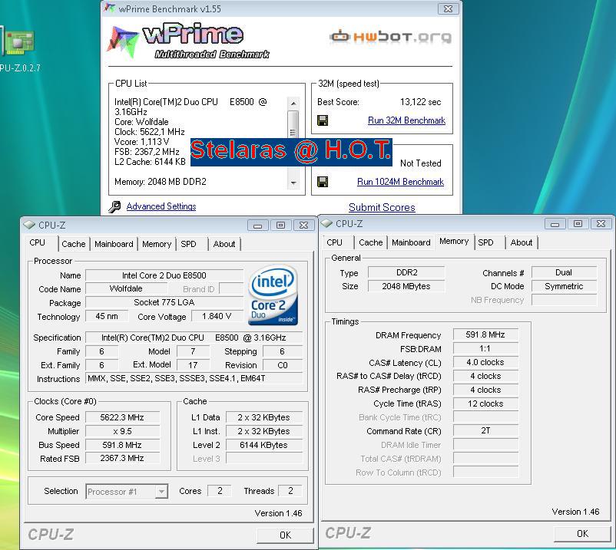Click the wrench icon next to Advanced Settings
Screen dimensions: 616x550
[114, 206]
